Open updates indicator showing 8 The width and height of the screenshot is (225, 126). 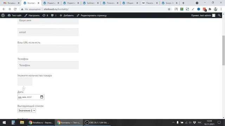[45, 15]
